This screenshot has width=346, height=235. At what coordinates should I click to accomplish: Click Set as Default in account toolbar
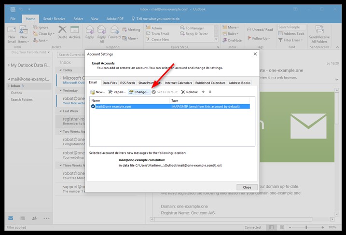[x=165, y=92]
